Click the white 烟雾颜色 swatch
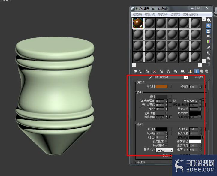The height and width of the screenshot is (176, 217). click(195, 141)
